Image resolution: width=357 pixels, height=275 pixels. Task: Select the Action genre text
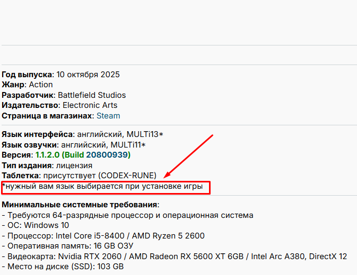[x=41, y=85]
